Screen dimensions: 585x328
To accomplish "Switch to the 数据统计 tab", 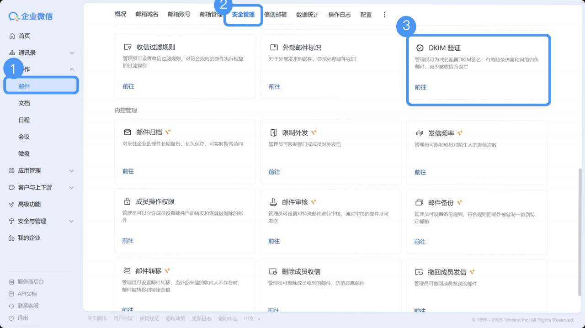I will (308, 15).
